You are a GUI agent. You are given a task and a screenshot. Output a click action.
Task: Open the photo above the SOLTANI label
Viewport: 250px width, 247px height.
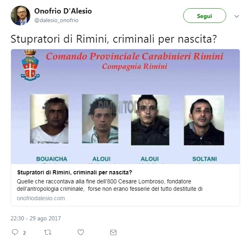click(x=204, y=120)
